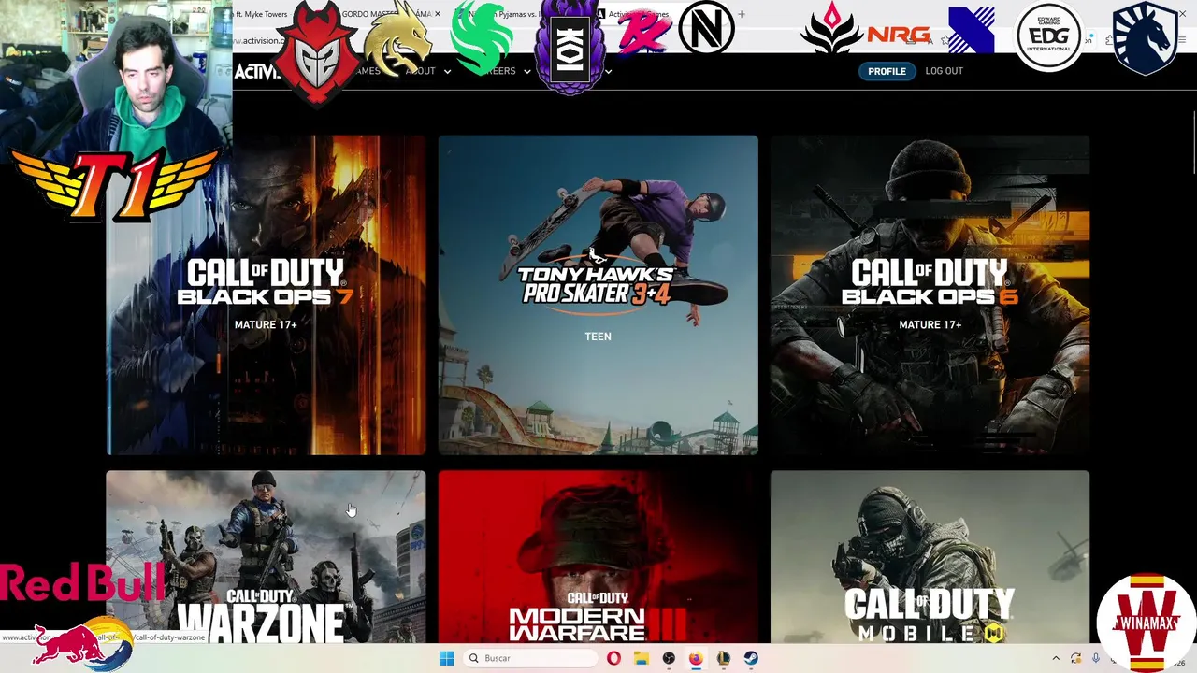Open the Call of Duty Black Ops 6 card

pyautogui.click(x=930, y=295)
